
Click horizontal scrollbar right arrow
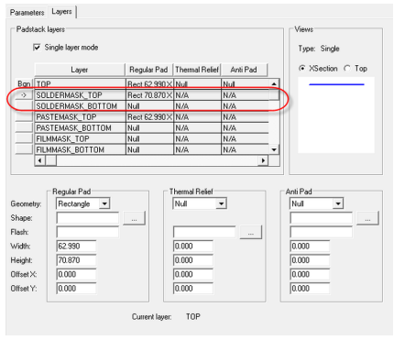pos(263,160)
